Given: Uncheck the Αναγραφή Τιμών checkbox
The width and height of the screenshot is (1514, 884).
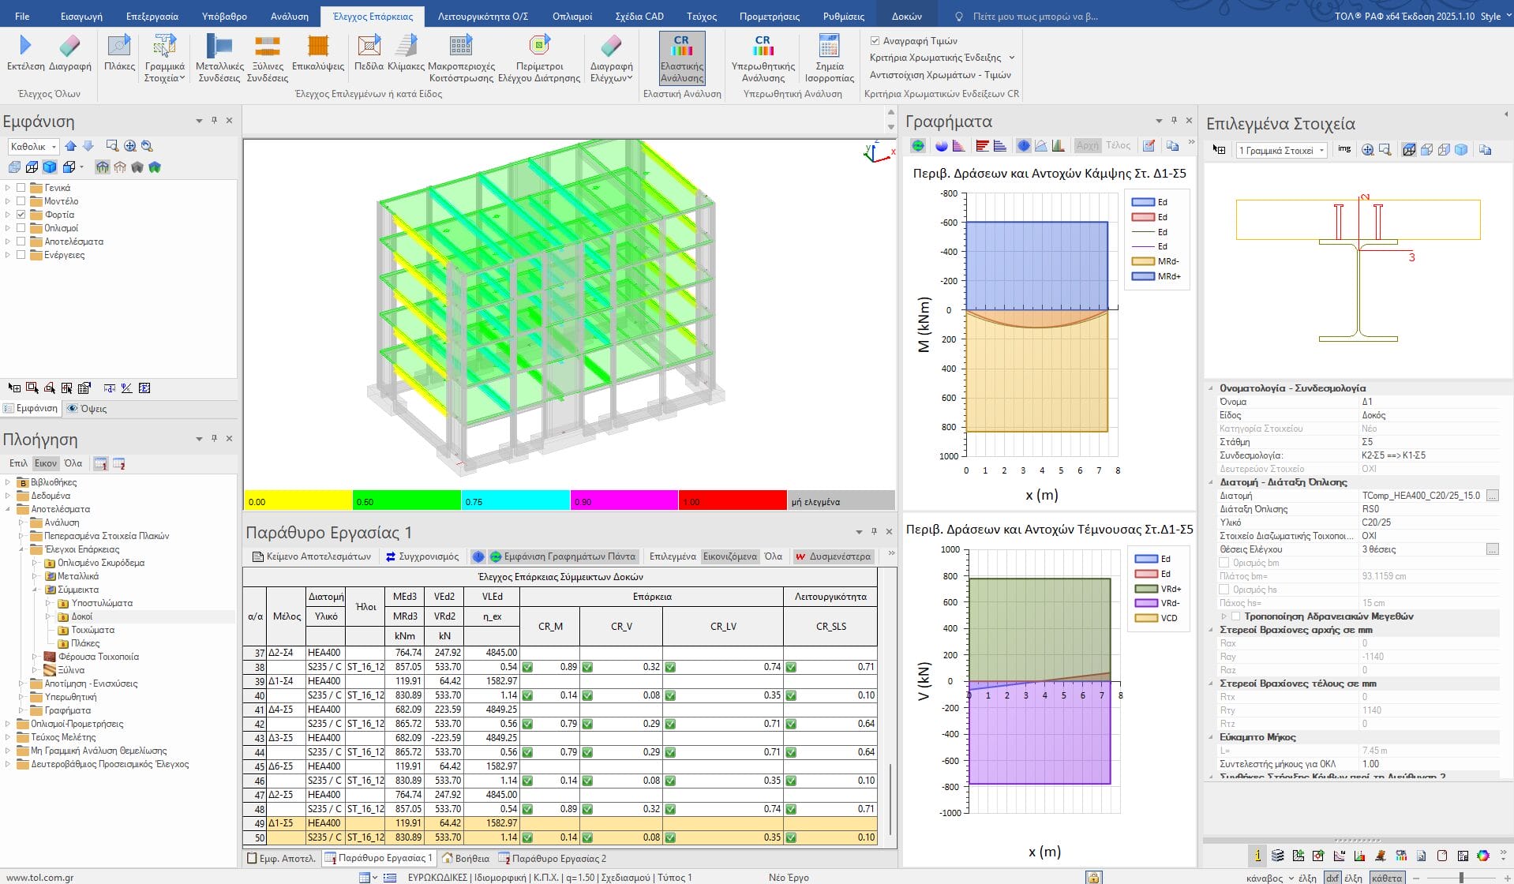Looking at the screenshot, I should [875, 41].
